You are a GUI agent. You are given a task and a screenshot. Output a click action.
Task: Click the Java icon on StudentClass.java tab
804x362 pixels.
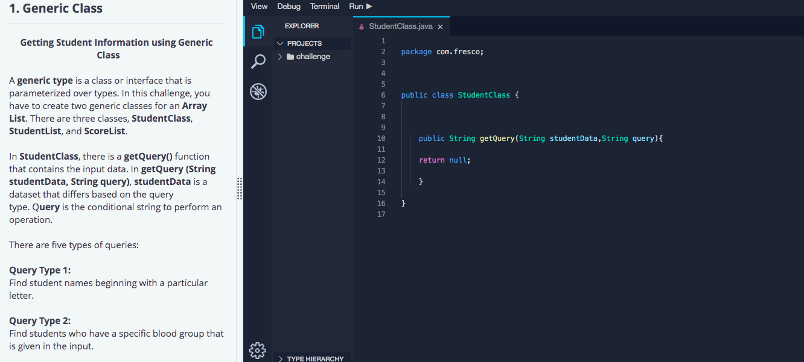tap(362, 27)
